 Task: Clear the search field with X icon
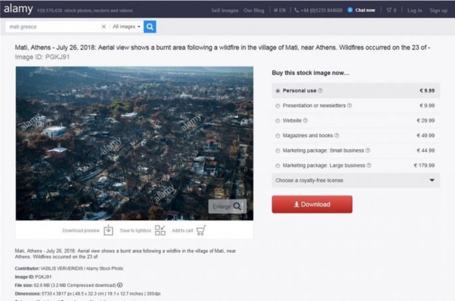tap(104, 27)
